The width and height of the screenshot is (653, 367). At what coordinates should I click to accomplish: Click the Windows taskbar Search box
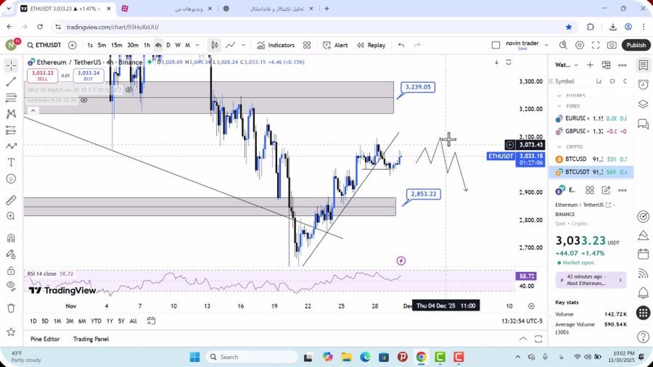pyautogui.click(x=251, y=357)
